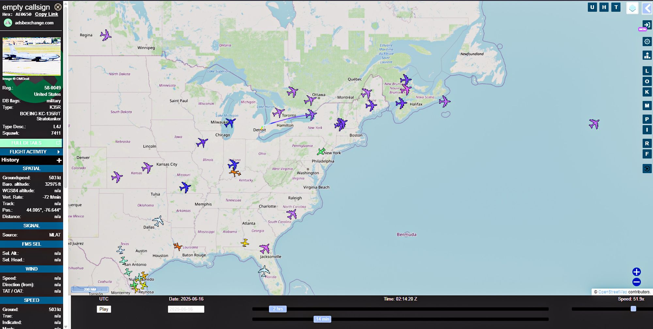Viewport: 653px width, 329px height.
Task: Toggle the P map option button
Action: 647,119
